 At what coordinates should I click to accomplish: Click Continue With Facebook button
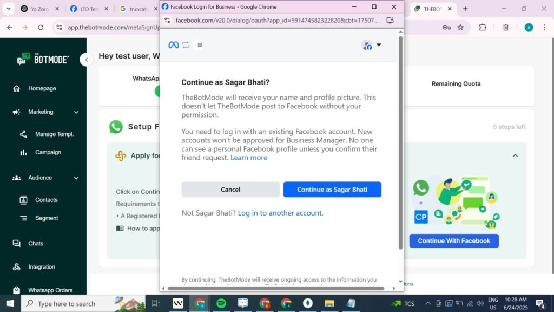pos(454,241)
